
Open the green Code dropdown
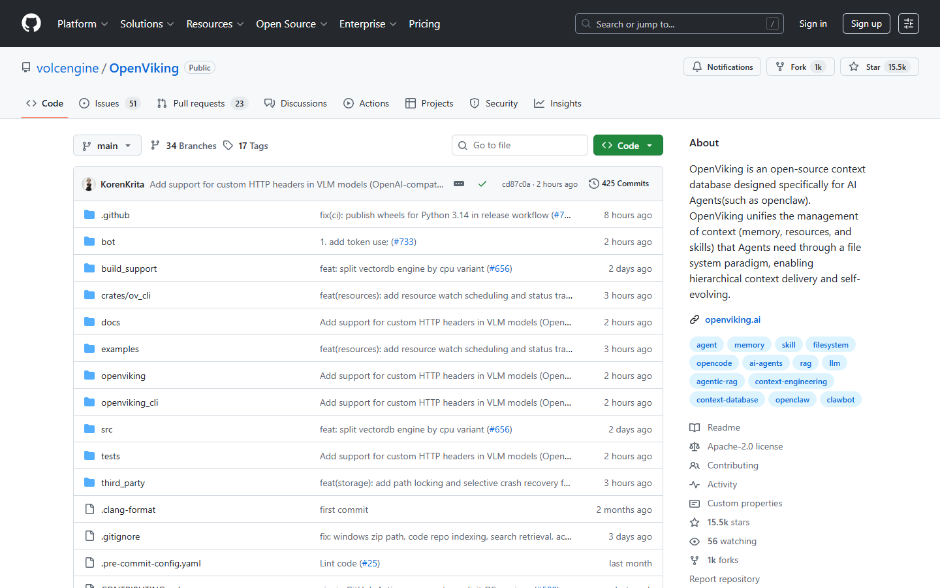tap(627, 144)
